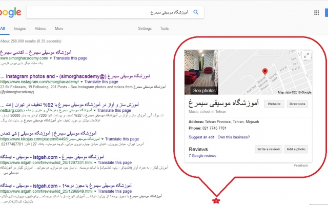This screenshot has height=205, width=328.
Task: Expand the dropdown arrow next to the Instagram URL
Action: pos(81,82)
